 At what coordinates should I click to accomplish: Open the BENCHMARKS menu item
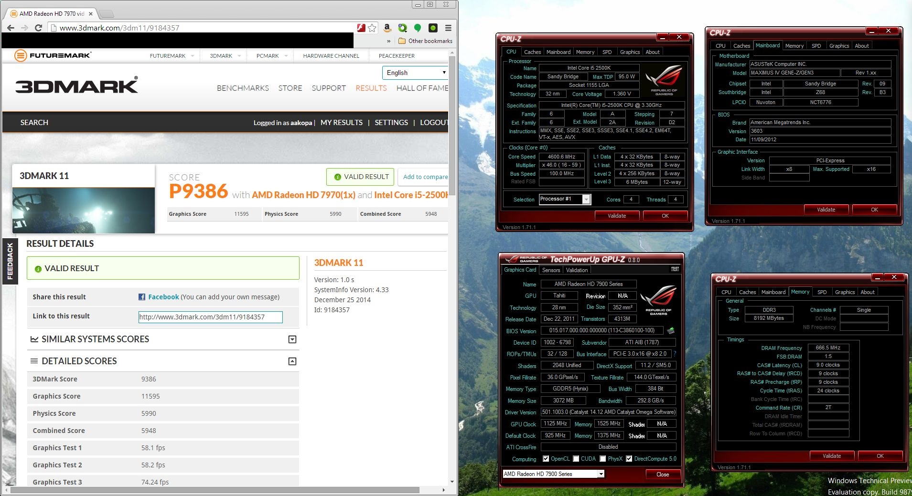click(243, 88)
